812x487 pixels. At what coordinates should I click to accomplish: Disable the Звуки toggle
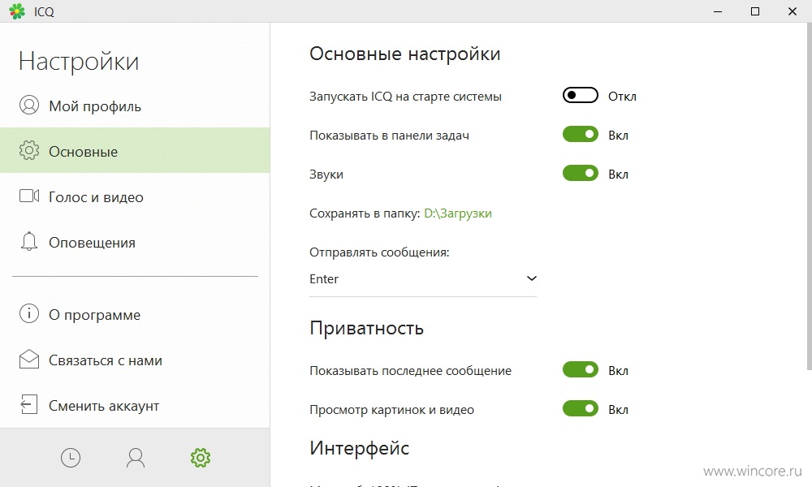pyautogui.click(x=581, y=174)
